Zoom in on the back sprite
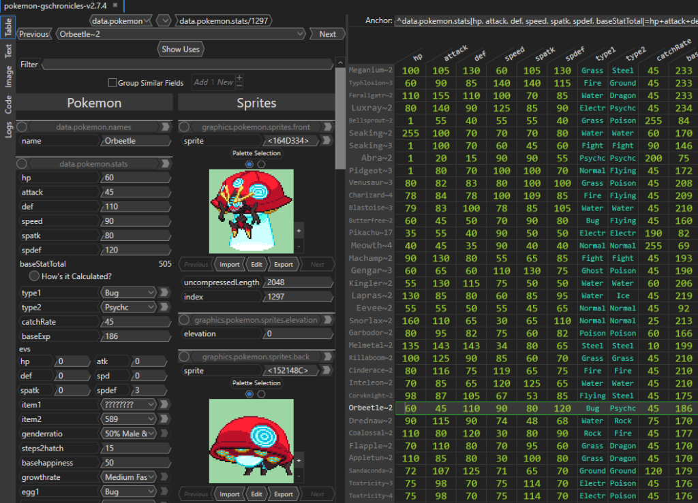The image size is (698, 503). pos(299,460)
